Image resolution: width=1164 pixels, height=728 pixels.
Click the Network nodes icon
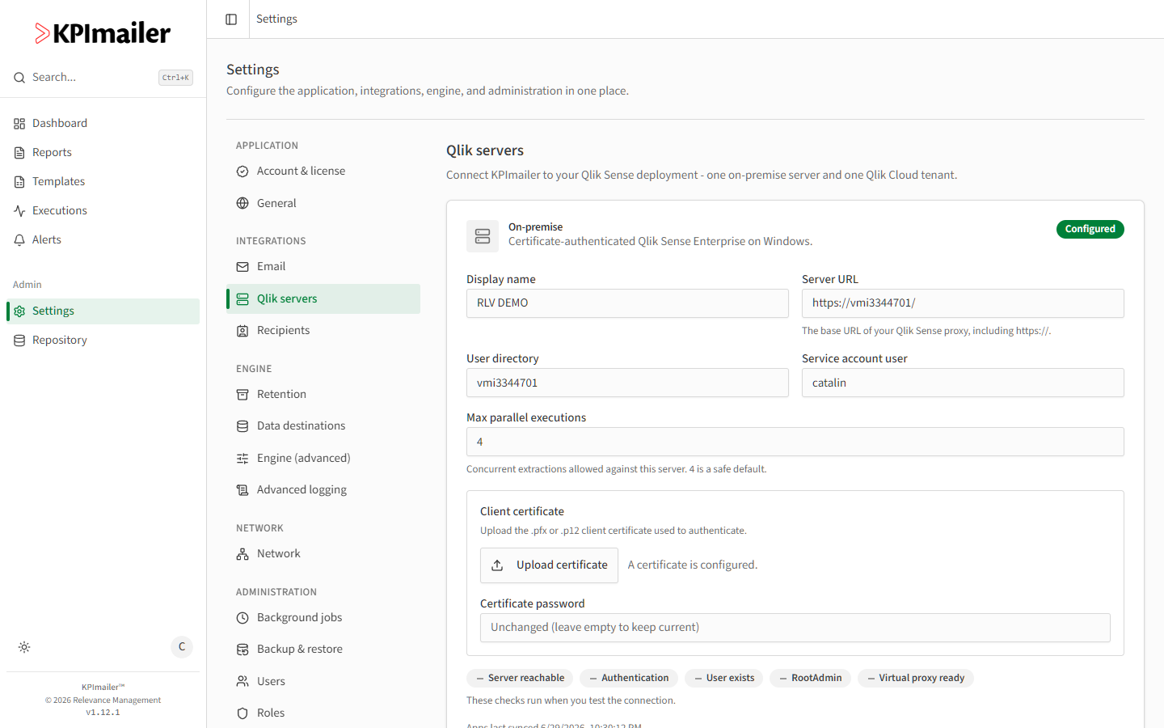pyautogui.click(x=242, y=554)
